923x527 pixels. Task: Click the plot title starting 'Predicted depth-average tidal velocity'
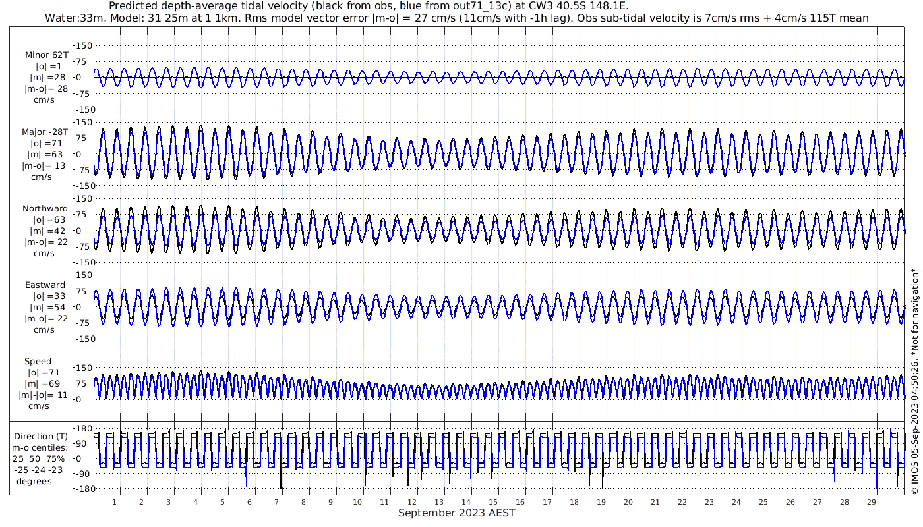pos(369,6)
